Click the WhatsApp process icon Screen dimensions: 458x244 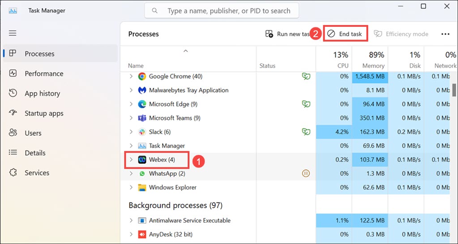click(x=142, y=174)
